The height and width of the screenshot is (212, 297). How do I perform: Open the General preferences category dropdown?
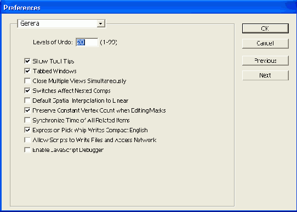pyautogui.click(x=61, y=23)
